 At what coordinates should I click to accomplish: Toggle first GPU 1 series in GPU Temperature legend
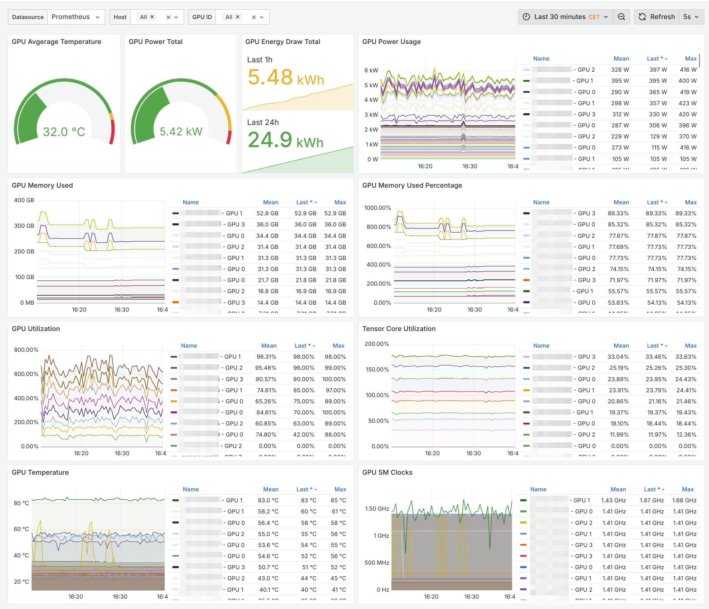click(x=234, y=500)
